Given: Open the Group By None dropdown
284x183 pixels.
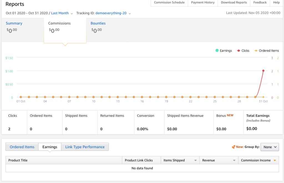Looking at the screenshot, I should point(270,147).
